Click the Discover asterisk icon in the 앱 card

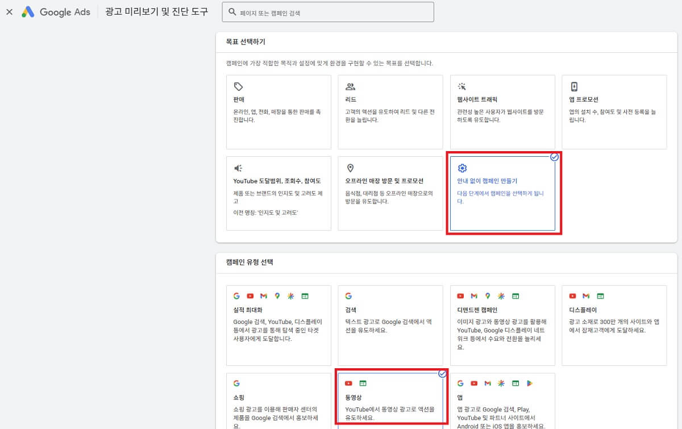[501, 384]
